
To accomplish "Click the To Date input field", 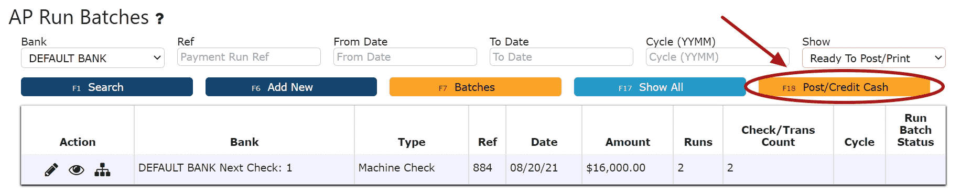I will click(x=562, y=57).
